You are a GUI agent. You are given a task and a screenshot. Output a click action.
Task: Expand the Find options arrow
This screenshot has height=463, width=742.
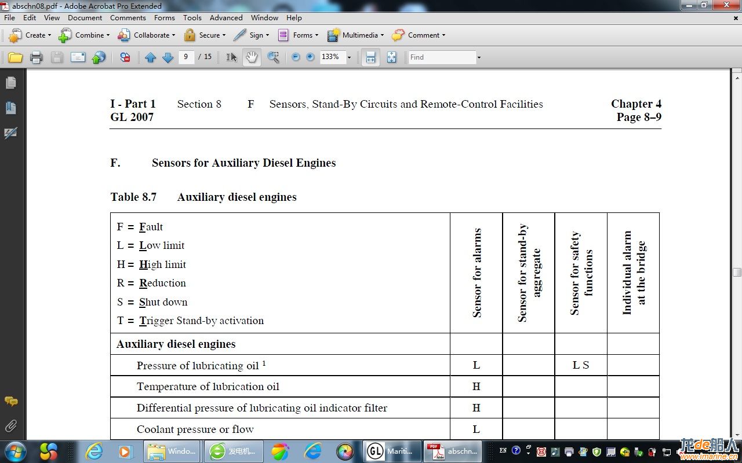coord(479,57)
